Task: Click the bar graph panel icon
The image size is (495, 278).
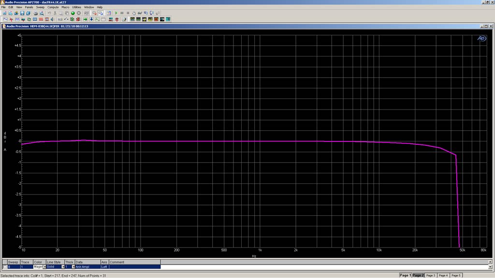Action: [111, 19]
